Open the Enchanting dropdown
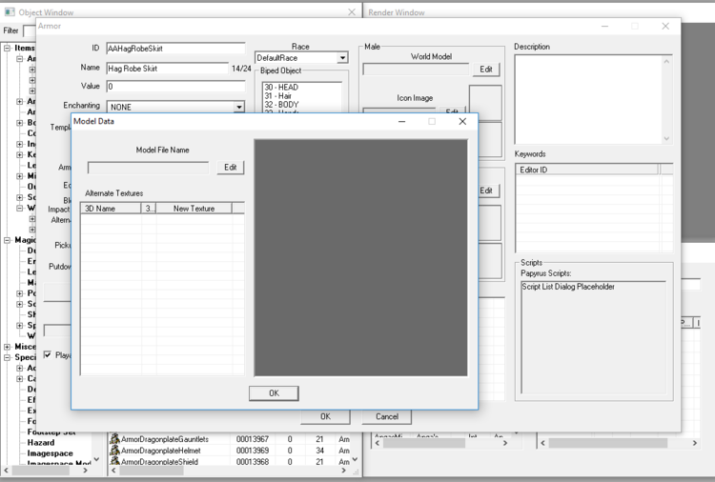The width and height of the screenshot is (715, 482). 239,107
